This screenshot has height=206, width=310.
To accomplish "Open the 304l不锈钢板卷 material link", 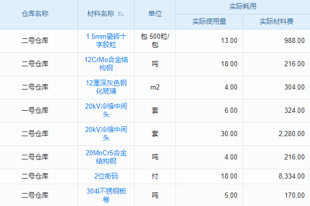I will (106, 195).
